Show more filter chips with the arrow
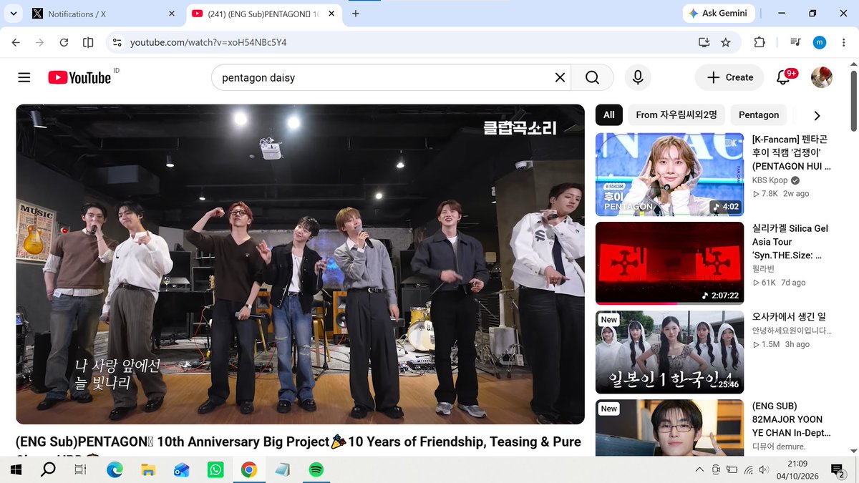Image resolution: width=859 pixels, height=483 pixels. coord(817,115)
